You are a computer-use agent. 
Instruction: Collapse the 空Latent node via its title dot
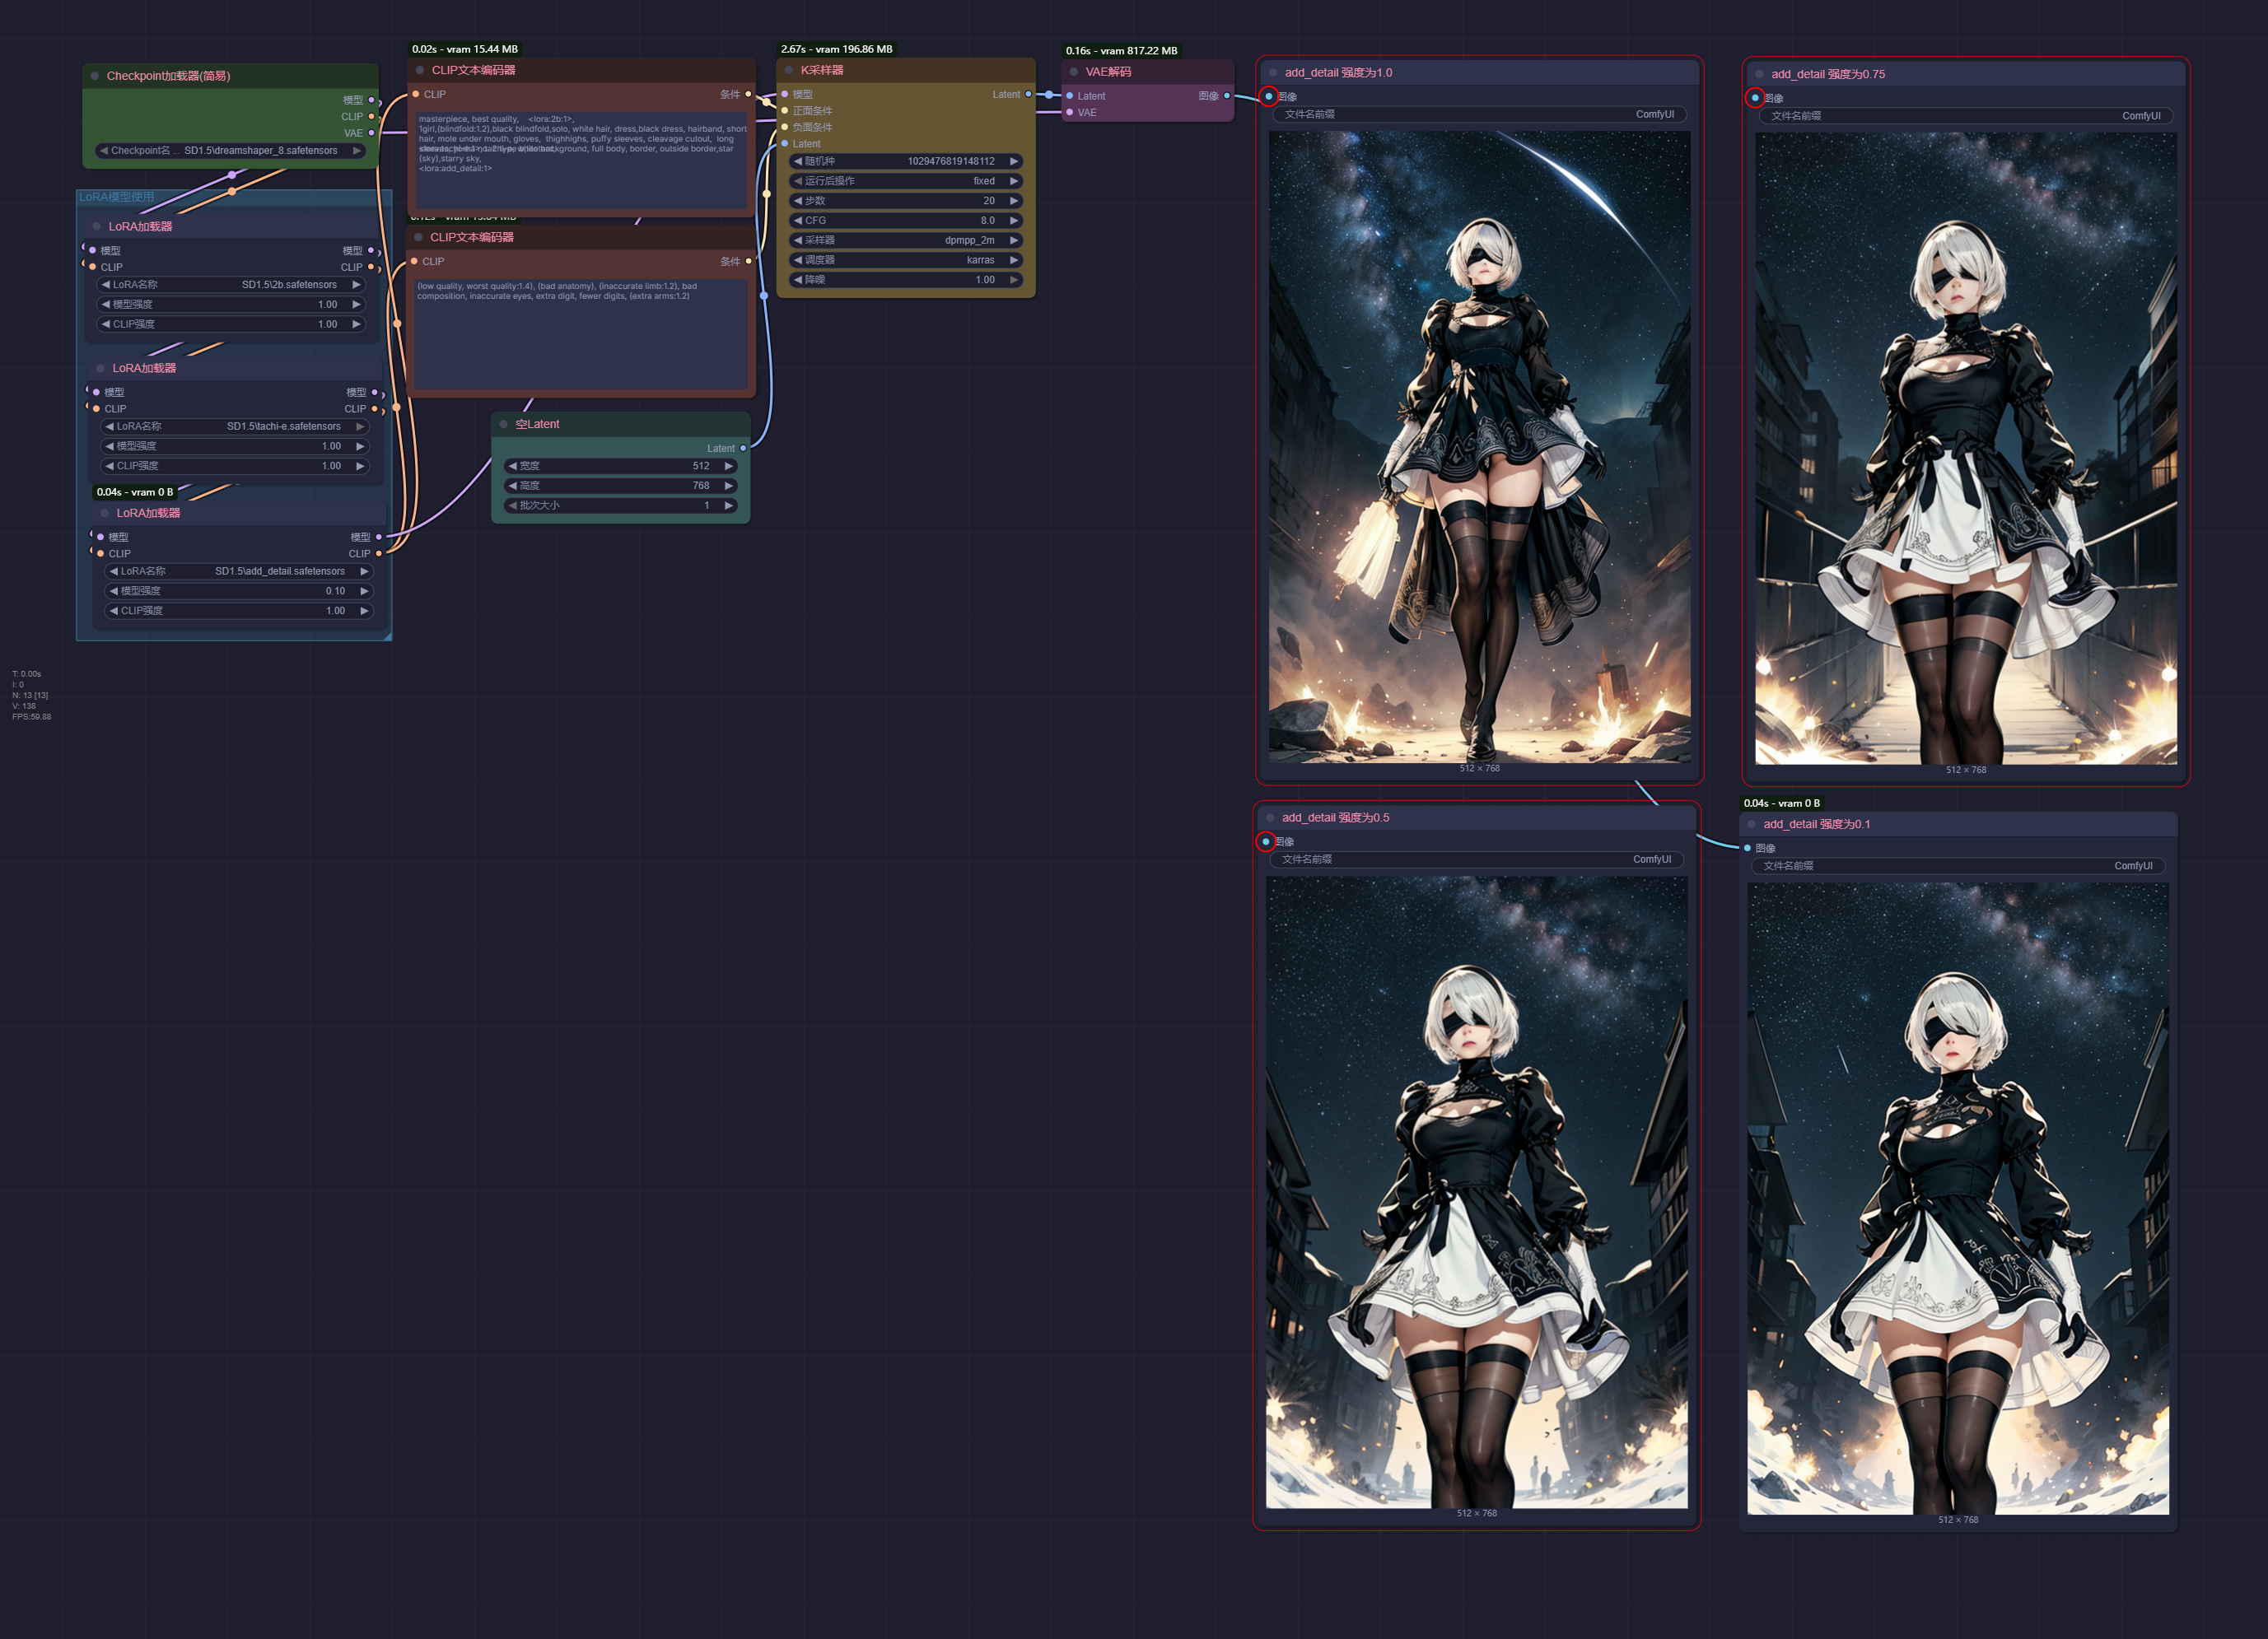tap(503, 425)
